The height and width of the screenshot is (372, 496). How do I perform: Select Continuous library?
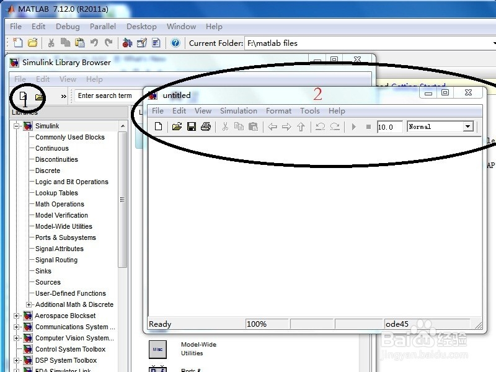tap(52, 148)
